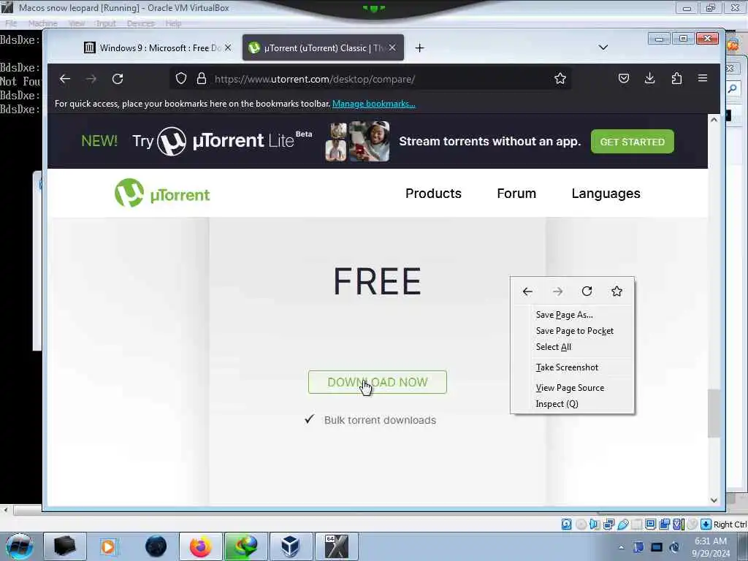Show hidden system tray icons arrow

[621, 547]
